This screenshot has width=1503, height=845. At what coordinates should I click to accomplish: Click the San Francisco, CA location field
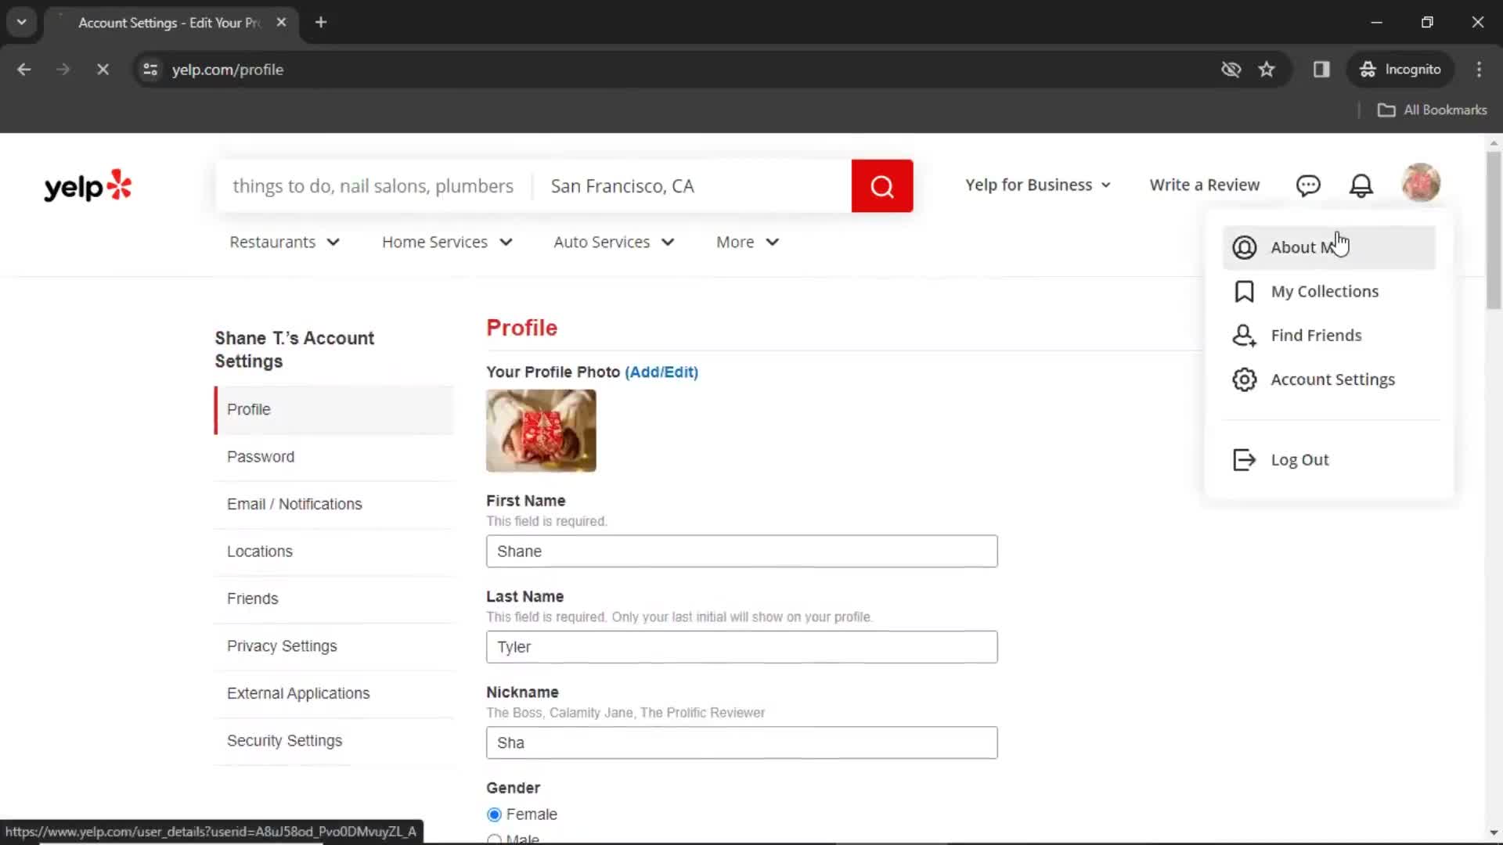point(692,186)
